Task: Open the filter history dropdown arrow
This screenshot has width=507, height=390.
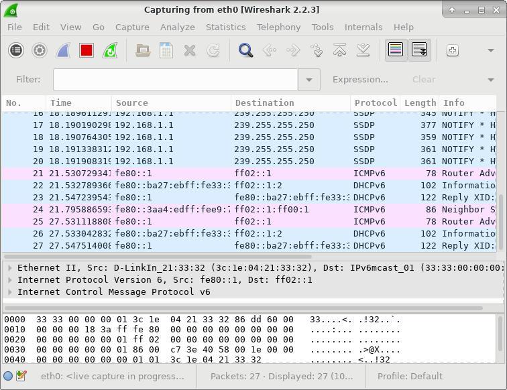Action: (309, 80)
